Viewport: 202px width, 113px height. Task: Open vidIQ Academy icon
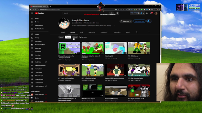pyautogui.click(x=32, y=86)
